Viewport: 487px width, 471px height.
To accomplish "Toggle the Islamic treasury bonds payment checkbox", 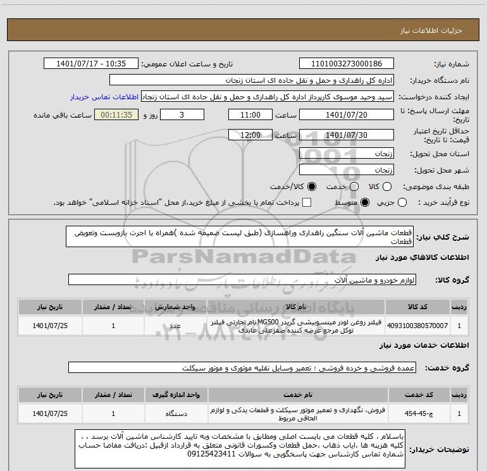I will (307, 202).
